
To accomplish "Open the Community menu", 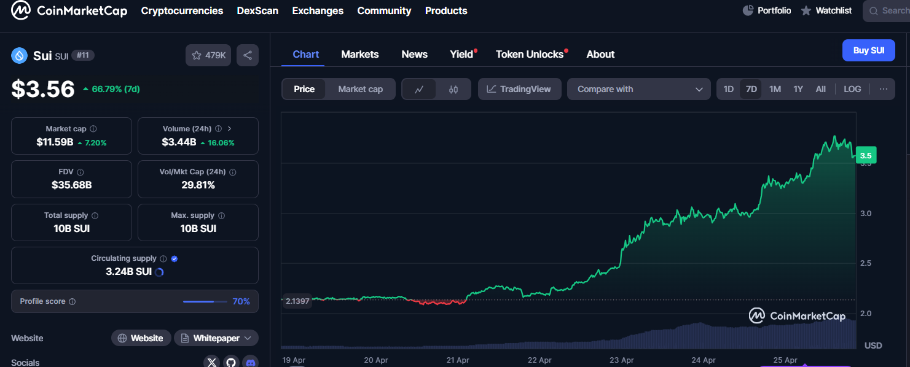I will coord(384,10).
